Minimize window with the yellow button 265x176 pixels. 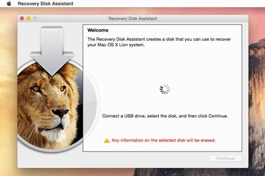(x=29, y=18)
